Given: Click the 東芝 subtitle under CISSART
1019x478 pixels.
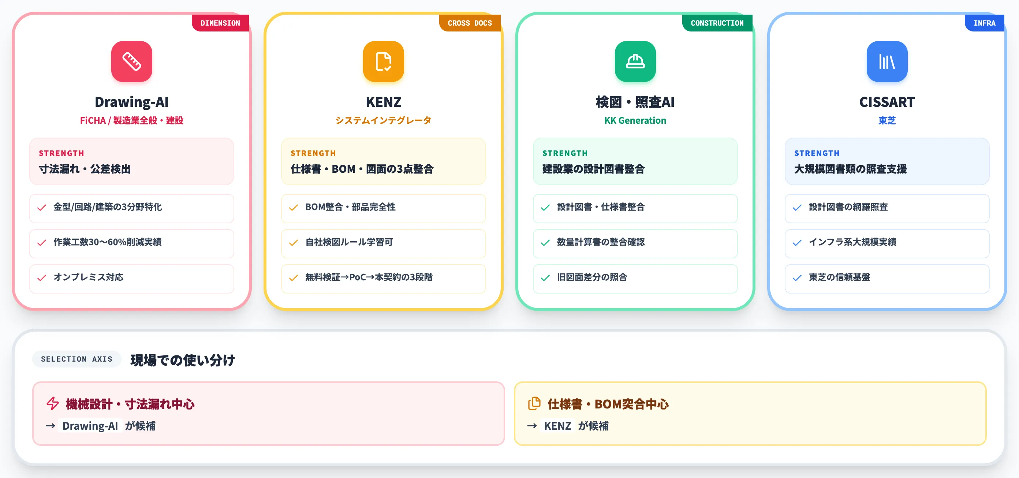Looking at the screenshot, I should (887, 120).
